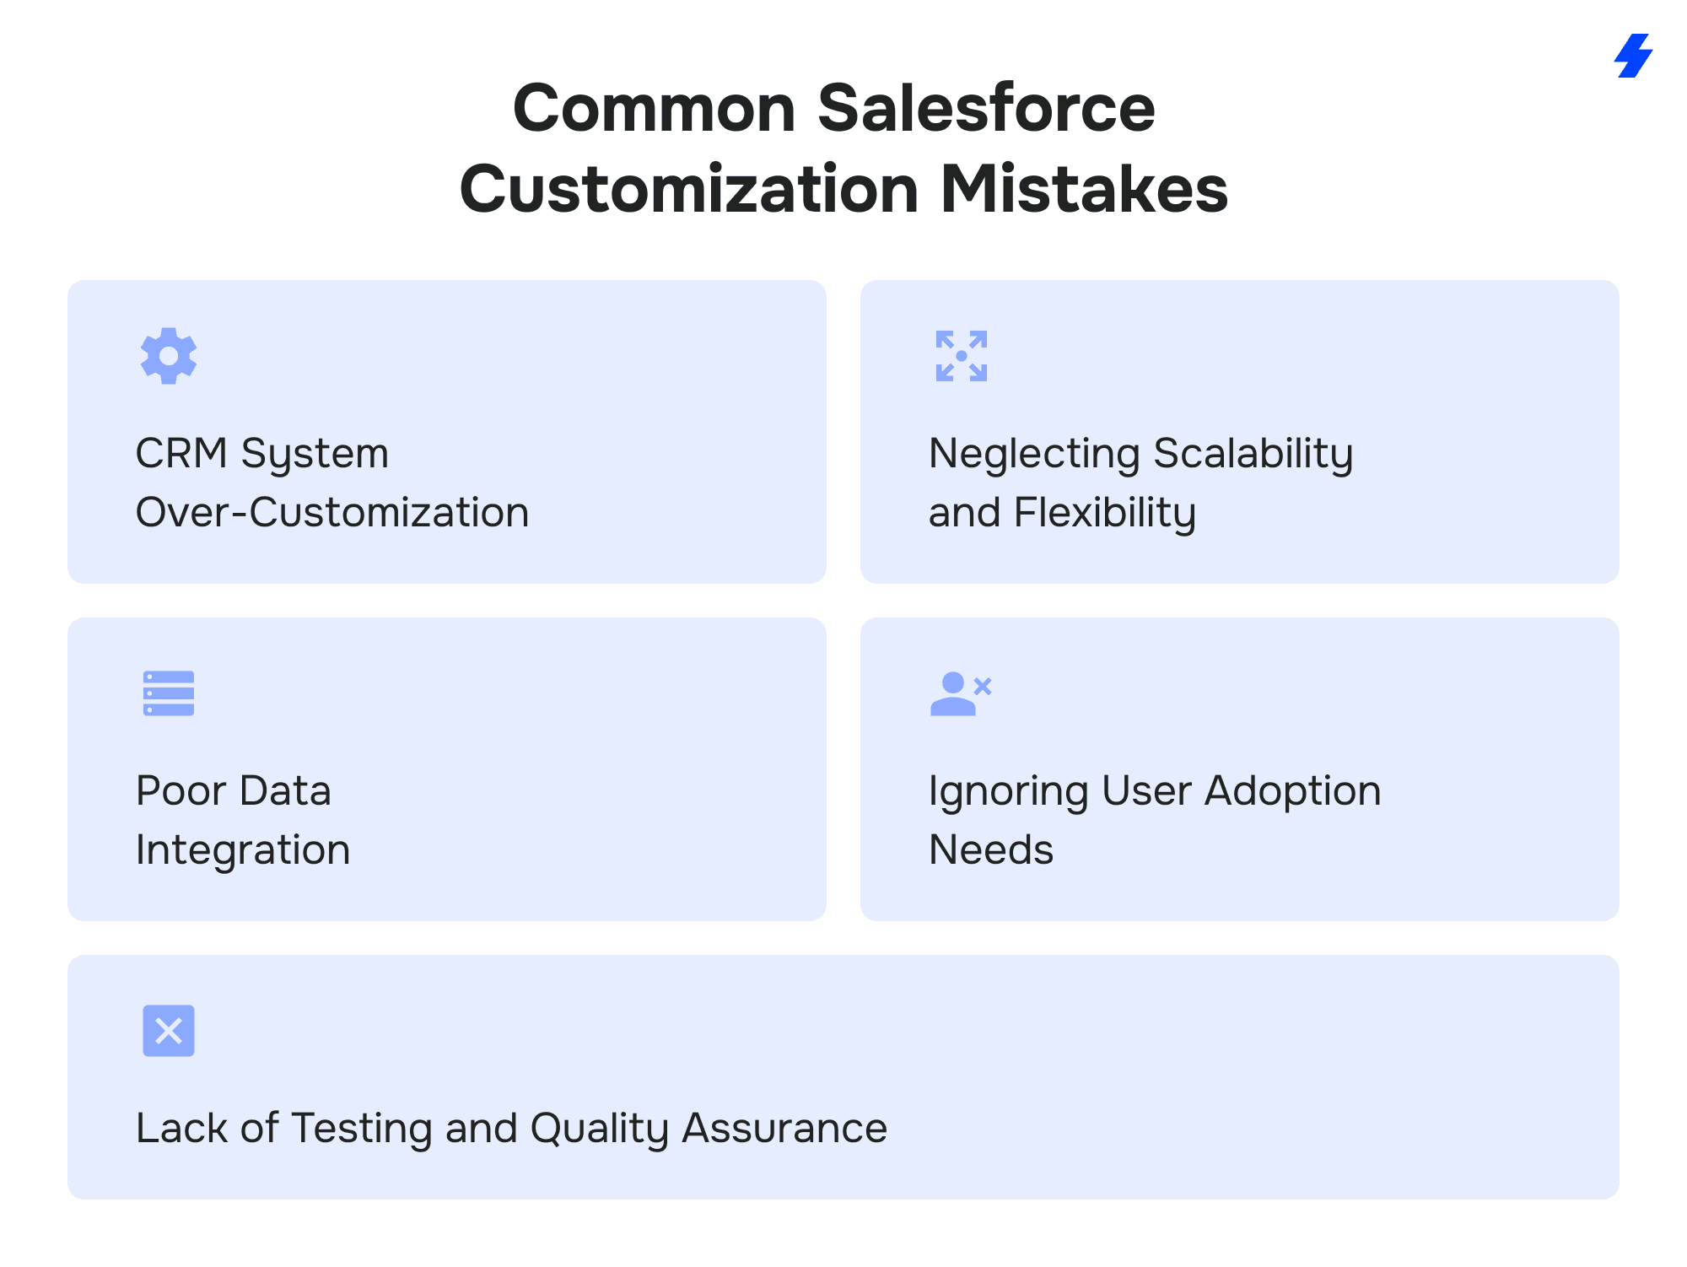Select the word 'Mistakes' in the heading
The width and height of the screenshot is (1687, 1267).
coord(1084,189)
